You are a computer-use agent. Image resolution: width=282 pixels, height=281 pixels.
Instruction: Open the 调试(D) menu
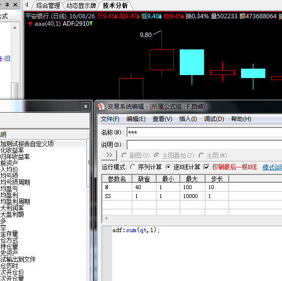pos(214,119)
